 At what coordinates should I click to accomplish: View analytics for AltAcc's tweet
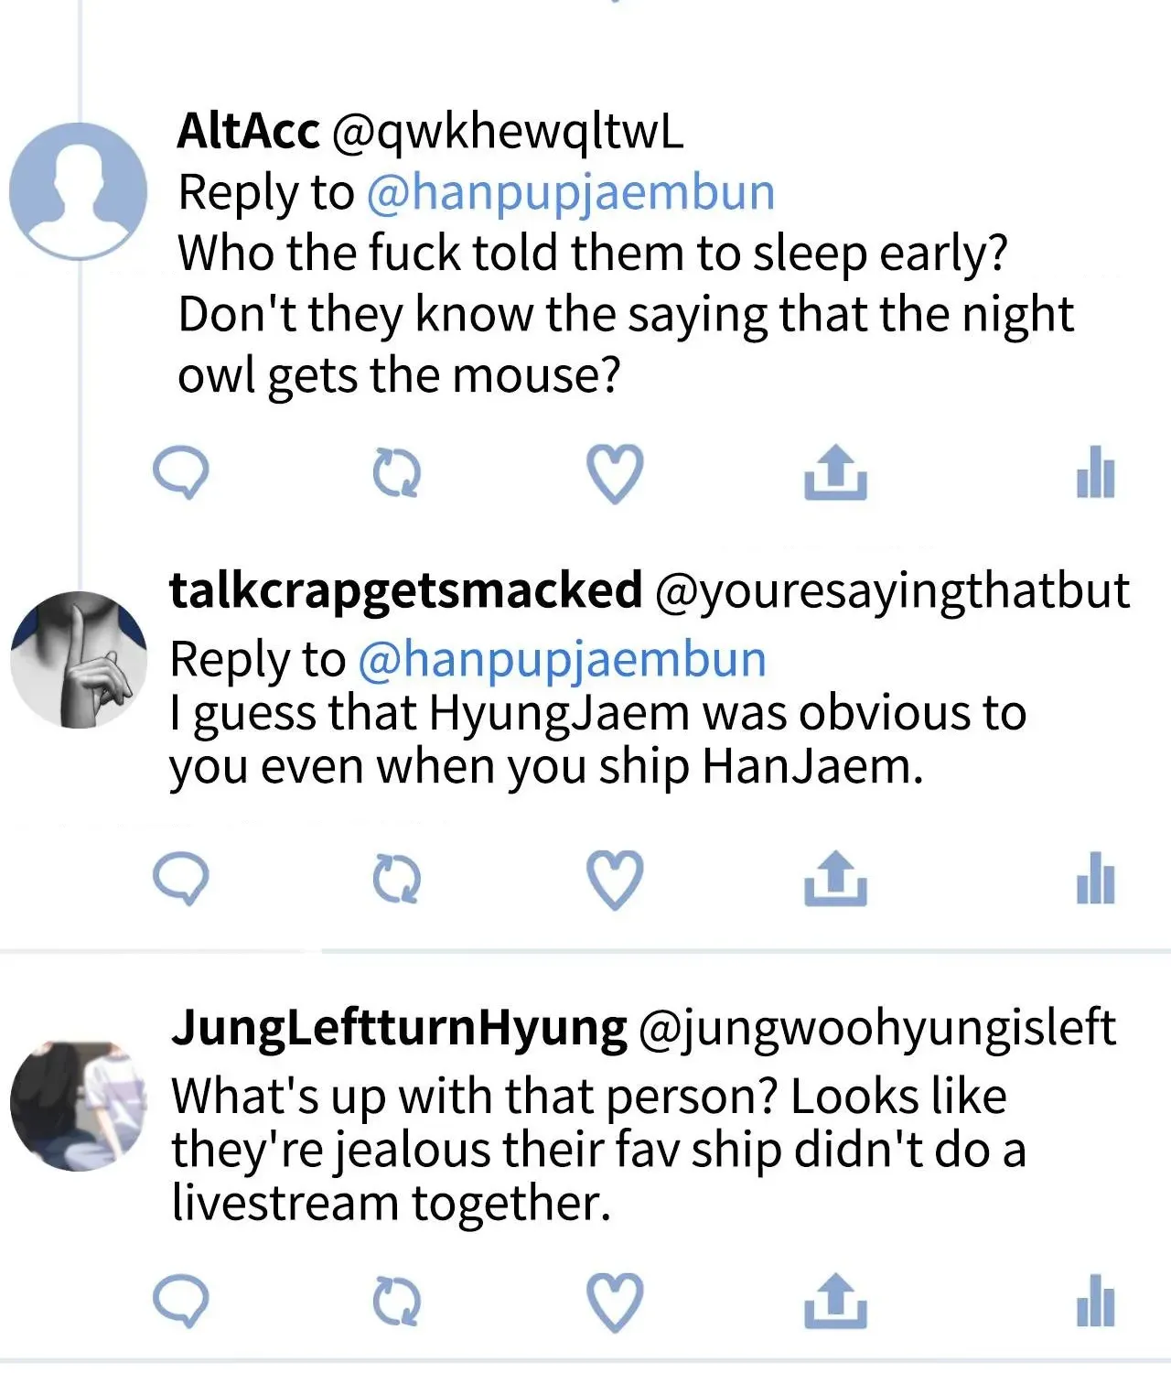point(1095,472)
